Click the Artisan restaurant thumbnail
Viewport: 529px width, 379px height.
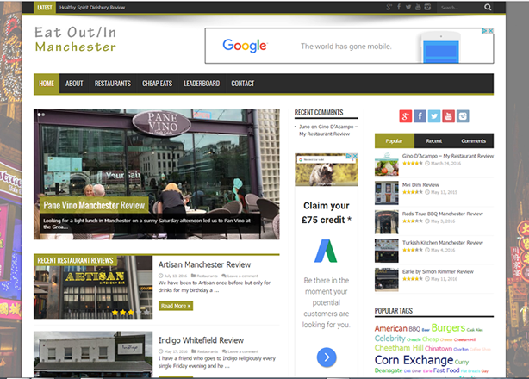[x=93, y=287]
